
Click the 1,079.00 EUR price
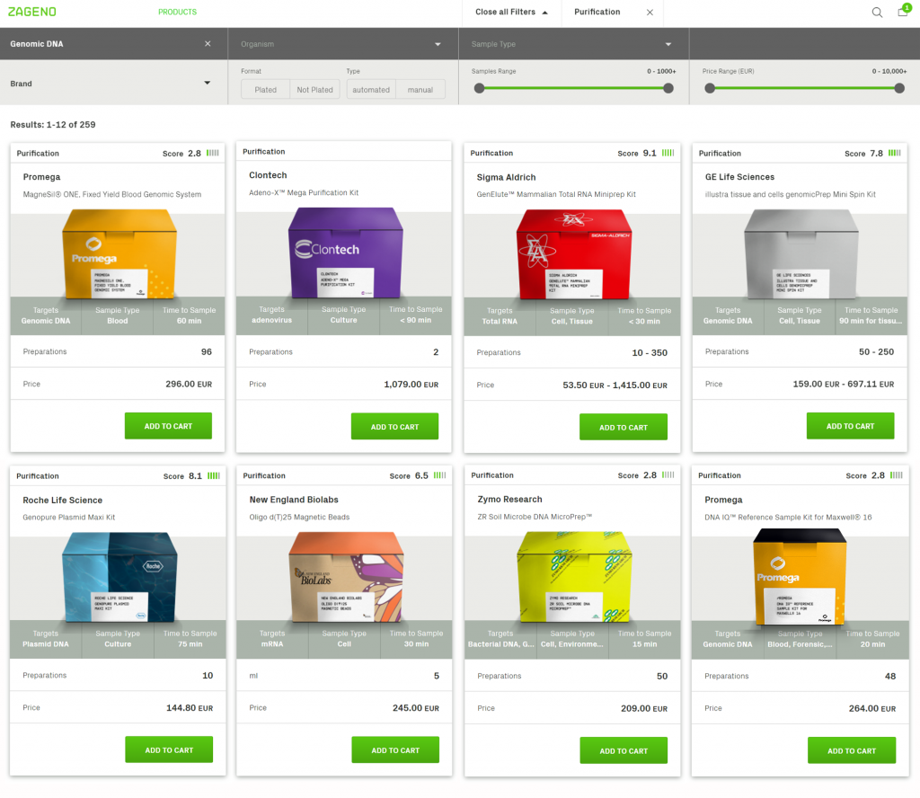(x=411, y=385)
